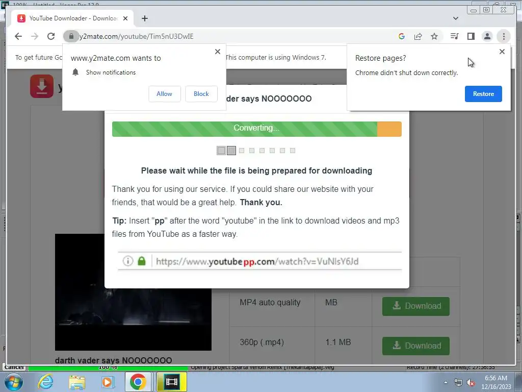Bookmark this page with the star
The height and width of the screenshot is (392, 522).
(x=434, y=36)
